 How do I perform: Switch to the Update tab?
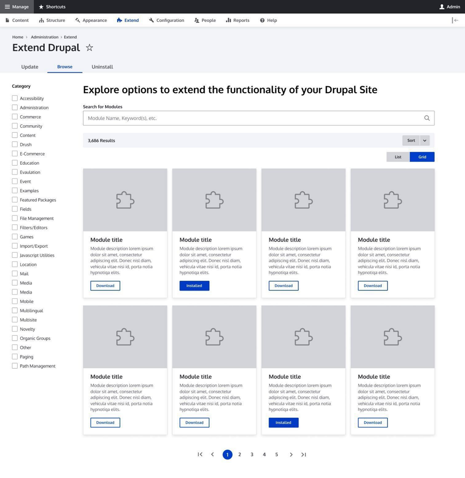coord(30,67)
